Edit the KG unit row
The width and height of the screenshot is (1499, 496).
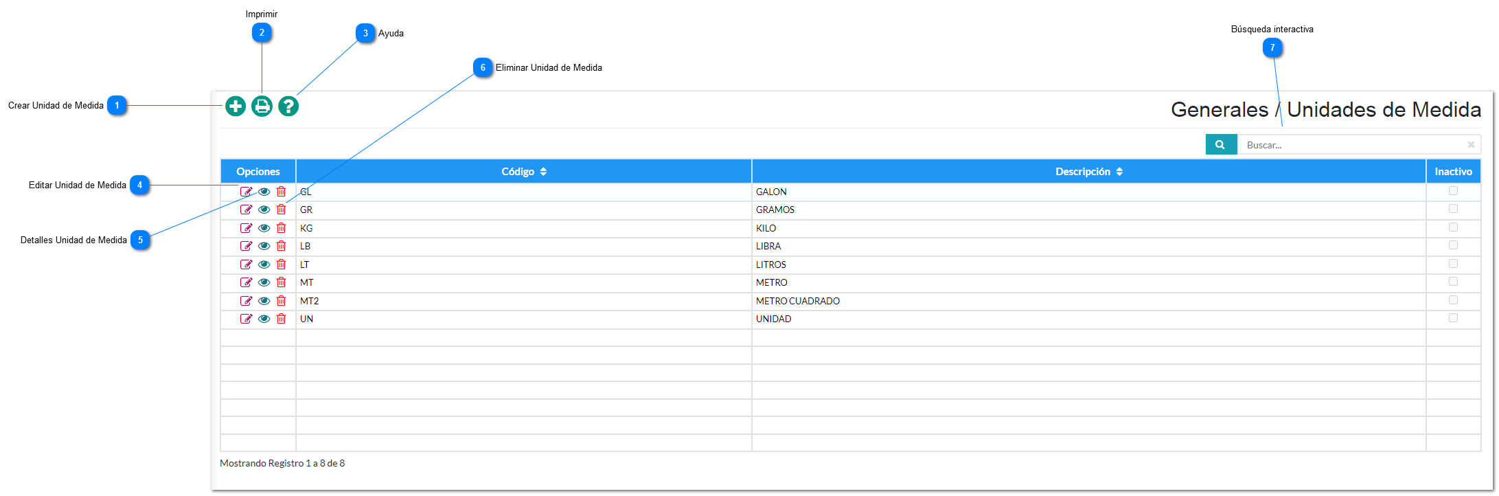pyautogui.click(x=246, y=228)
